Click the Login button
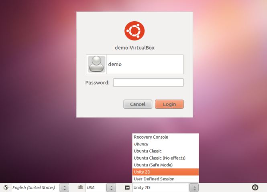The image size is (267, 192). click(169, 104)
